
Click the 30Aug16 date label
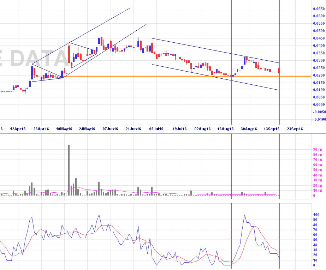pyautogui.click(x=249, y=129)
